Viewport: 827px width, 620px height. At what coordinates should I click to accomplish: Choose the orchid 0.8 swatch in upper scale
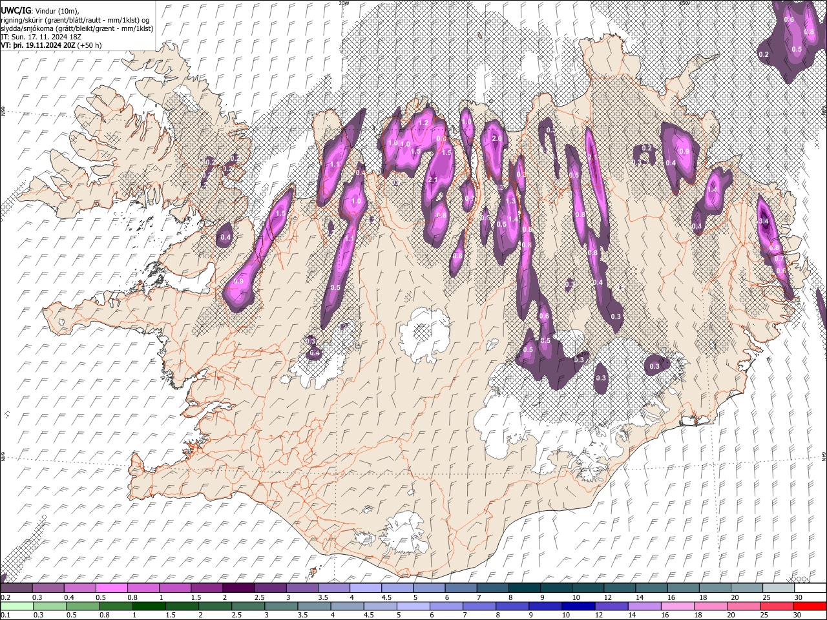pyautogui.click(x=143, y=588)
